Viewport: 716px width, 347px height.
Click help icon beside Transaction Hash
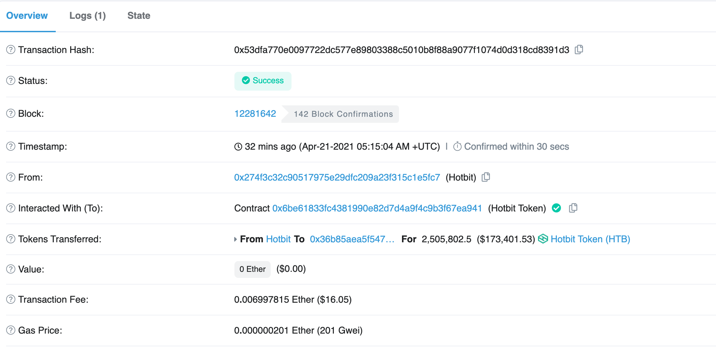[11, 50]
